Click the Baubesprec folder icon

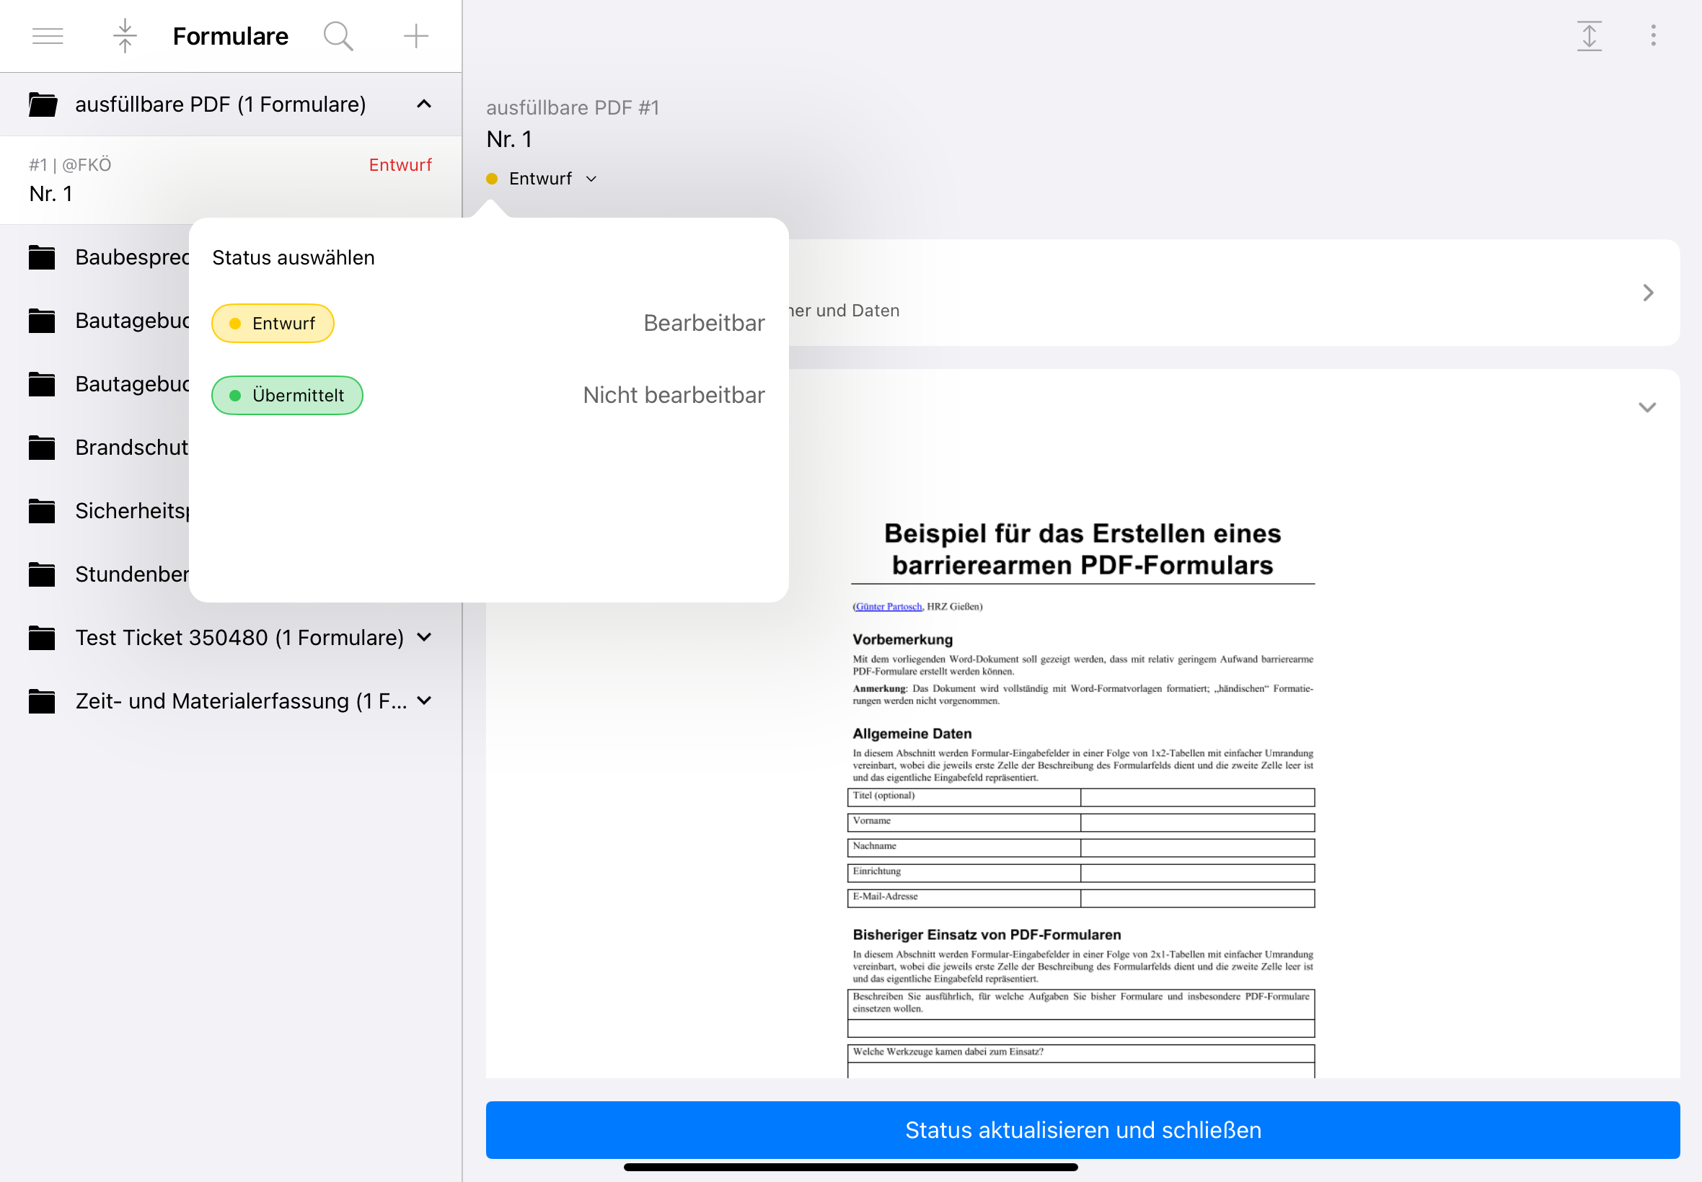(x=43, y=257)
